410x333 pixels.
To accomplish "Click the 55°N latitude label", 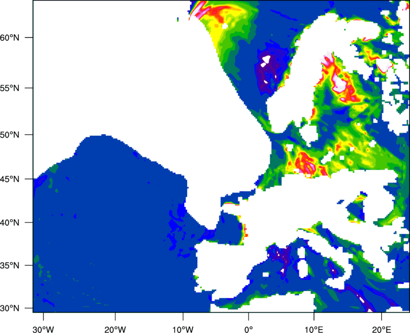I will tap(10, 88).
